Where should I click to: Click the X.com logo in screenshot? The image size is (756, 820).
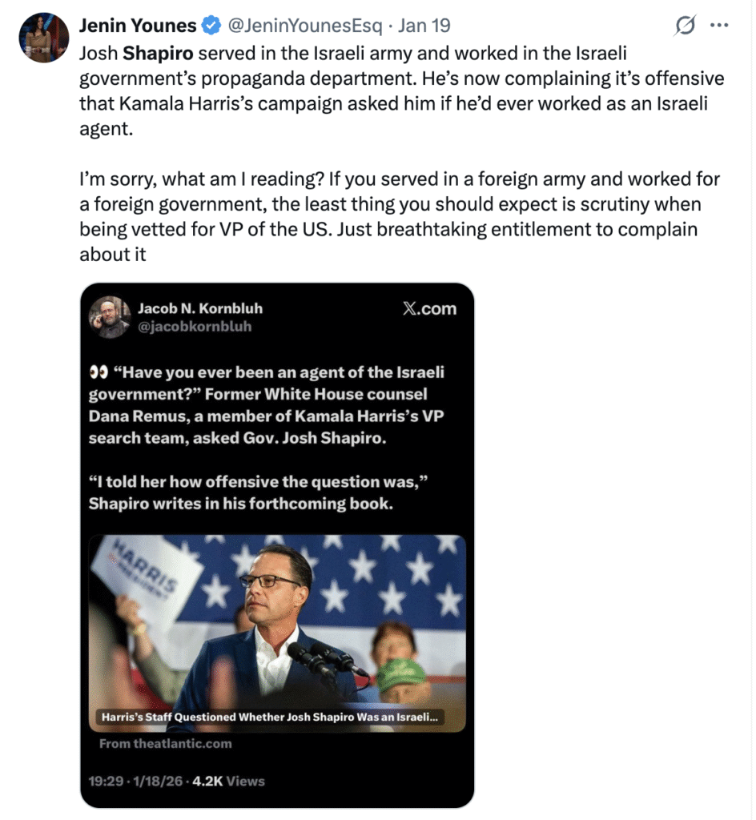(x=429, y=309)
